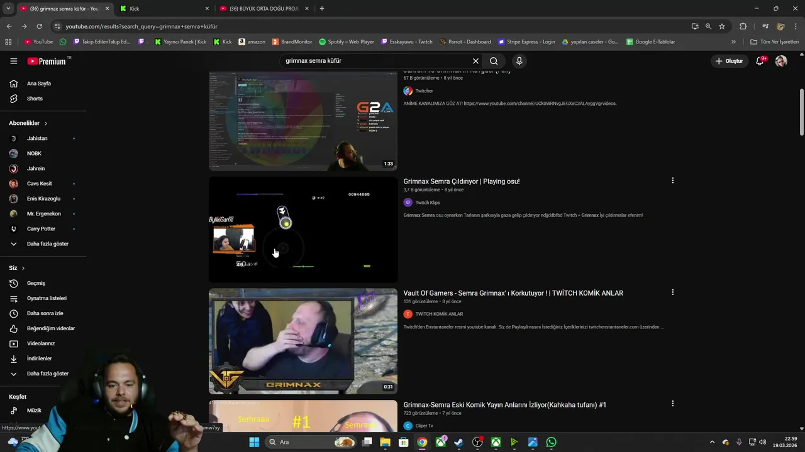The height and width of the screenshot is (452, 805).
Task: Switch to BÜYÜK ORTA DOĞU PROJE tab
Action: (x=264, y=8)
